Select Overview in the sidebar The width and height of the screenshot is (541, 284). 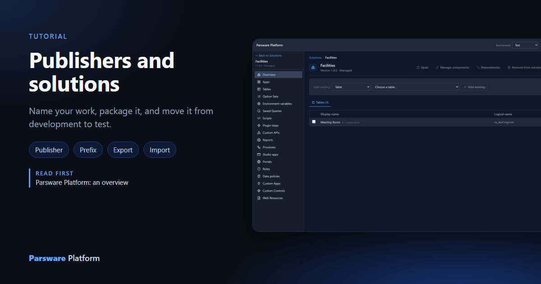click(x=278, y=75)
